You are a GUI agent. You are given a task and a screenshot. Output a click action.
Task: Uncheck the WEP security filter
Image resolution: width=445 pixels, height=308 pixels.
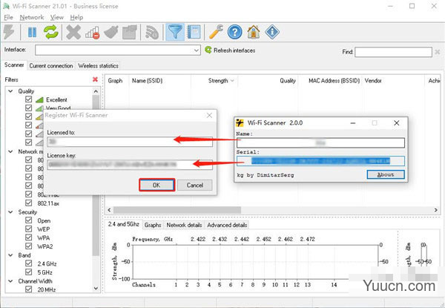pos(28,229)
